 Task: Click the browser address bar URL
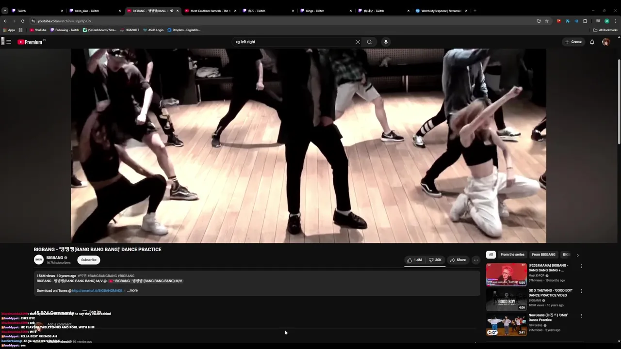point(65,21)
